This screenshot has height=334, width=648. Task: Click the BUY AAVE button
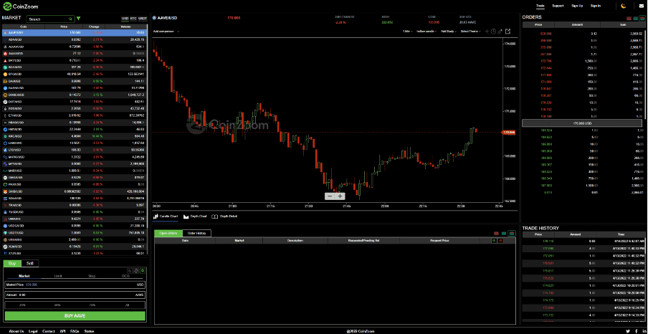point(75,316)
